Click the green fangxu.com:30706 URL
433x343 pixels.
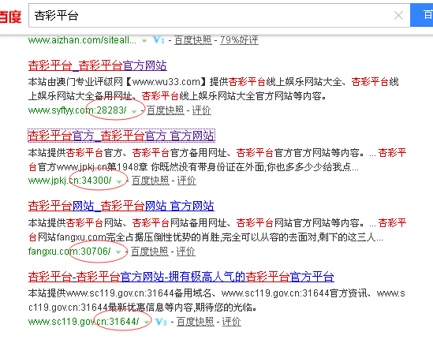[69, 252]
